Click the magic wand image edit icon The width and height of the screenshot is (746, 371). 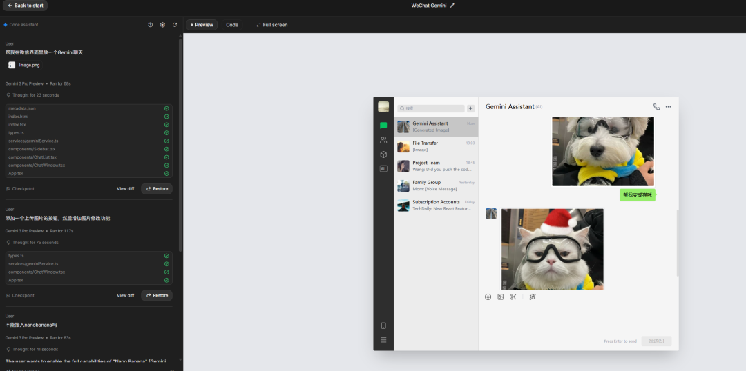(x=533, y=297)
